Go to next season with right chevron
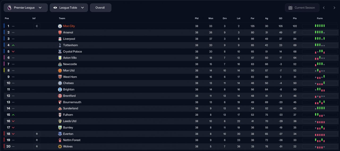The width and height of the screenshot is (340, 151). pyautogui.click(x=334, y=8)
